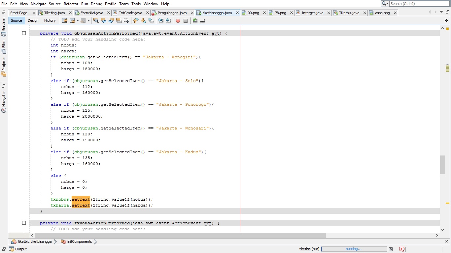
Task: Start Macro Recording with the red record icon
Action: (178, 20)
